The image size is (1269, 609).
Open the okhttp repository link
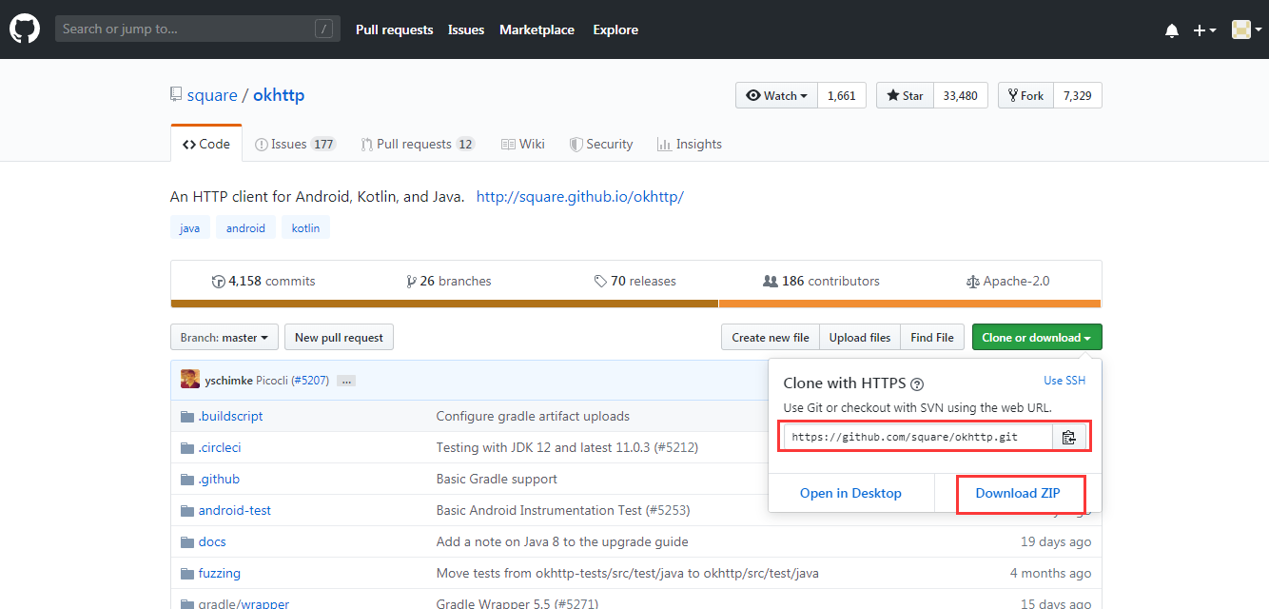(279, 95)
